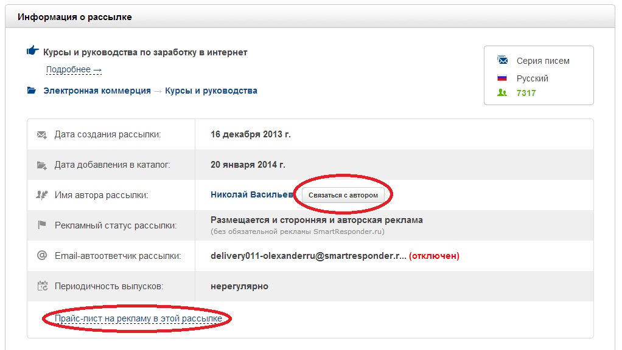622x350 pixels.
Task: Click the Связаться с автором button
Action: 343,195
